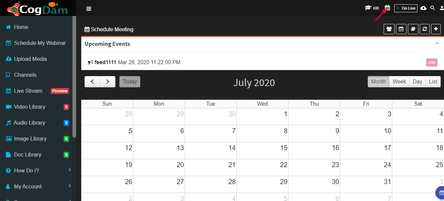Click the hashtag icon button

413,29
